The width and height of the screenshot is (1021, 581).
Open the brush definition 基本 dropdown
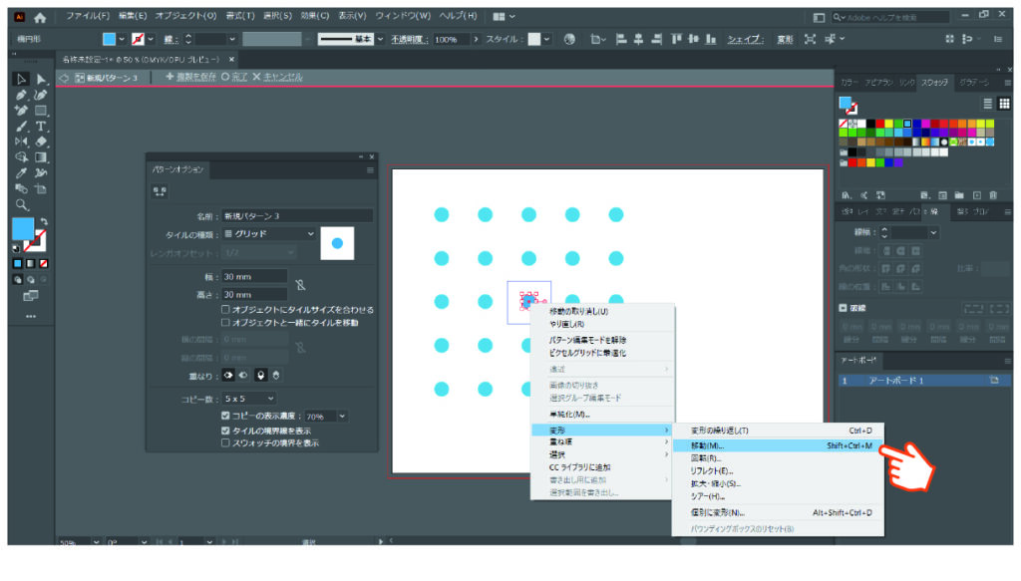point(380,39)
